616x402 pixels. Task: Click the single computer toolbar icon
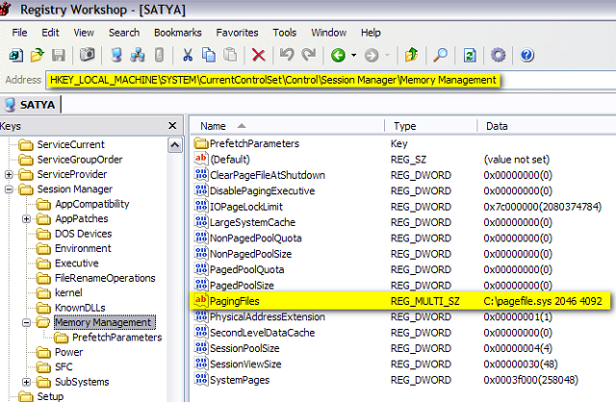(116, 56)
